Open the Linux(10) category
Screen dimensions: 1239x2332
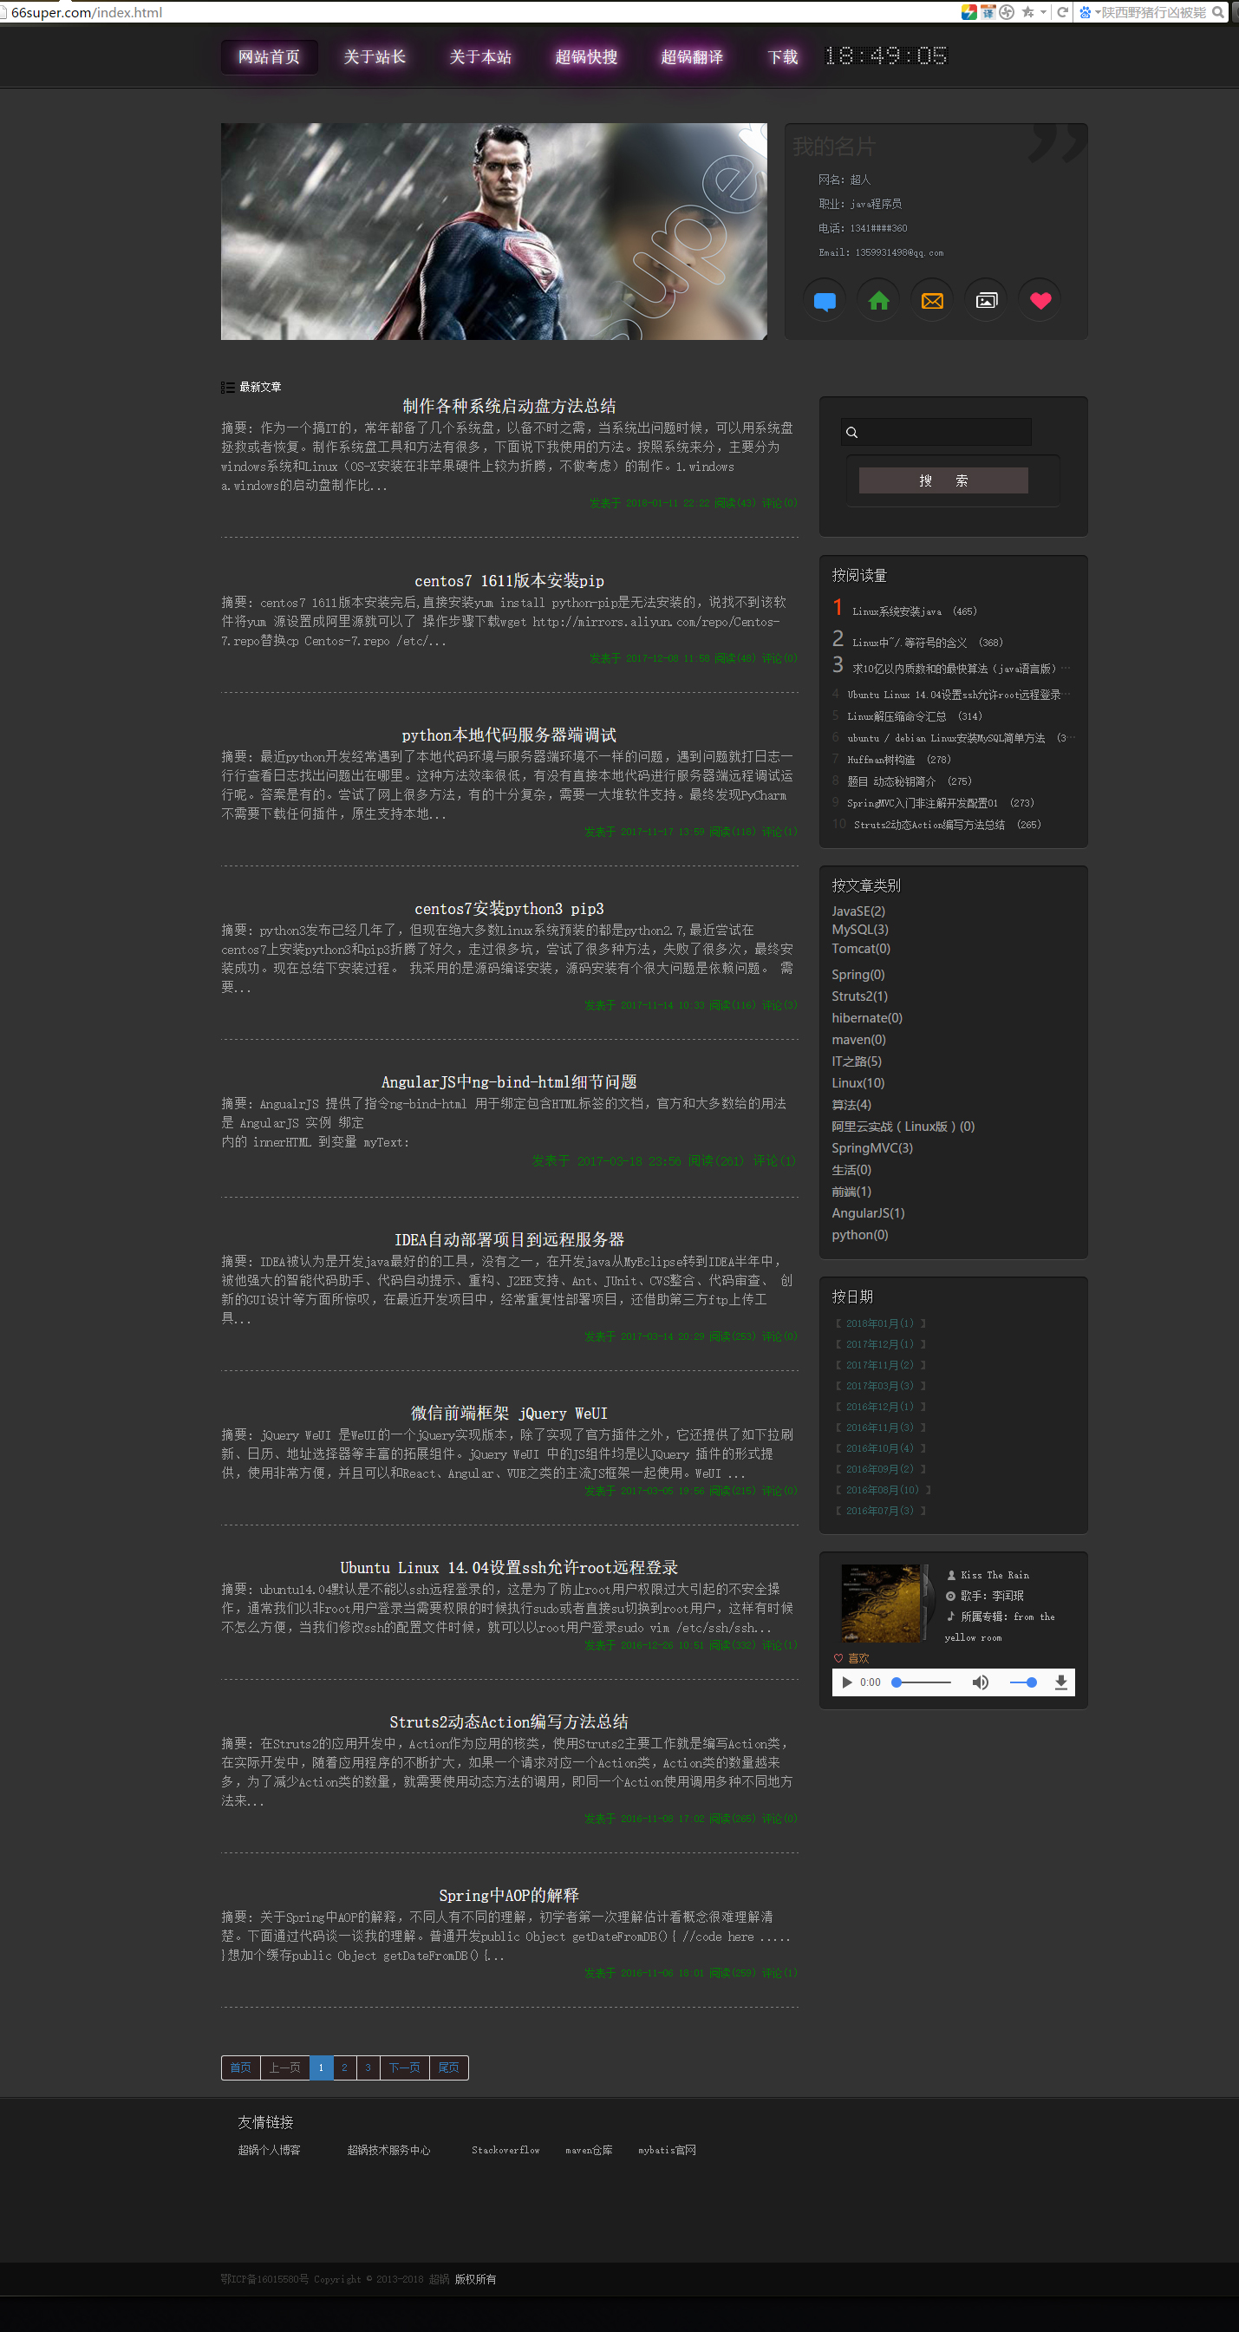point(858,1084)
